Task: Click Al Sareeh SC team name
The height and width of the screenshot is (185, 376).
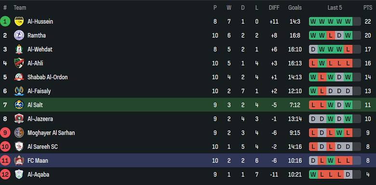Action: pos(42,146)
